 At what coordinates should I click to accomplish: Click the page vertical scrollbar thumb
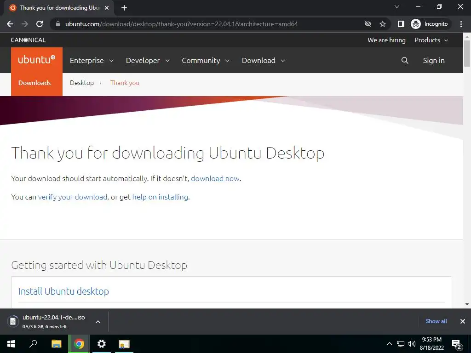tap(467, 53)
